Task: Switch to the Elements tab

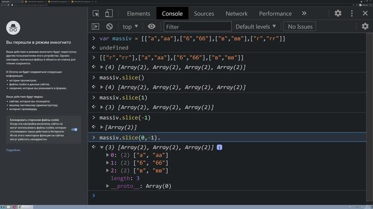Action: pos(139,13)
